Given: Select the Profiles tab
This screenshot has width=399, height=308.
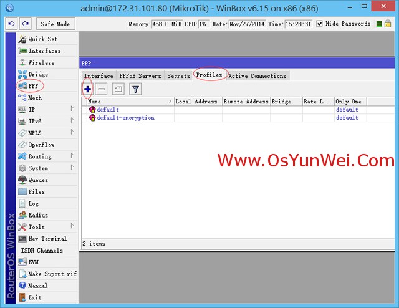Looking at the screenshot, I should pyautogui.click(x=209, y=75).
